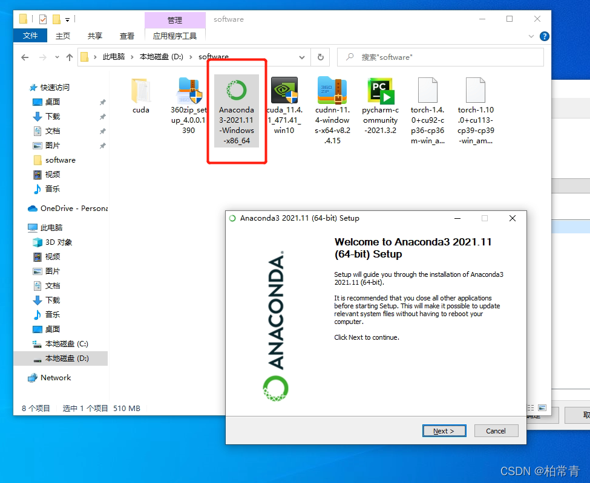
Task: Select the cuda_11.4.1_471.41_win10 installer
Action: 284,106
